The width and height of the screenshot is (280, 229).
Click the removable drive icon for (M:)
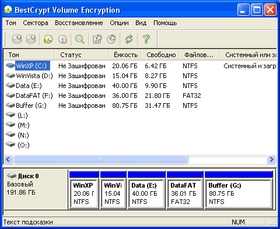(x=10, y=125)
